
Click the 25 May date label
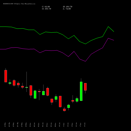click(14, 125)
